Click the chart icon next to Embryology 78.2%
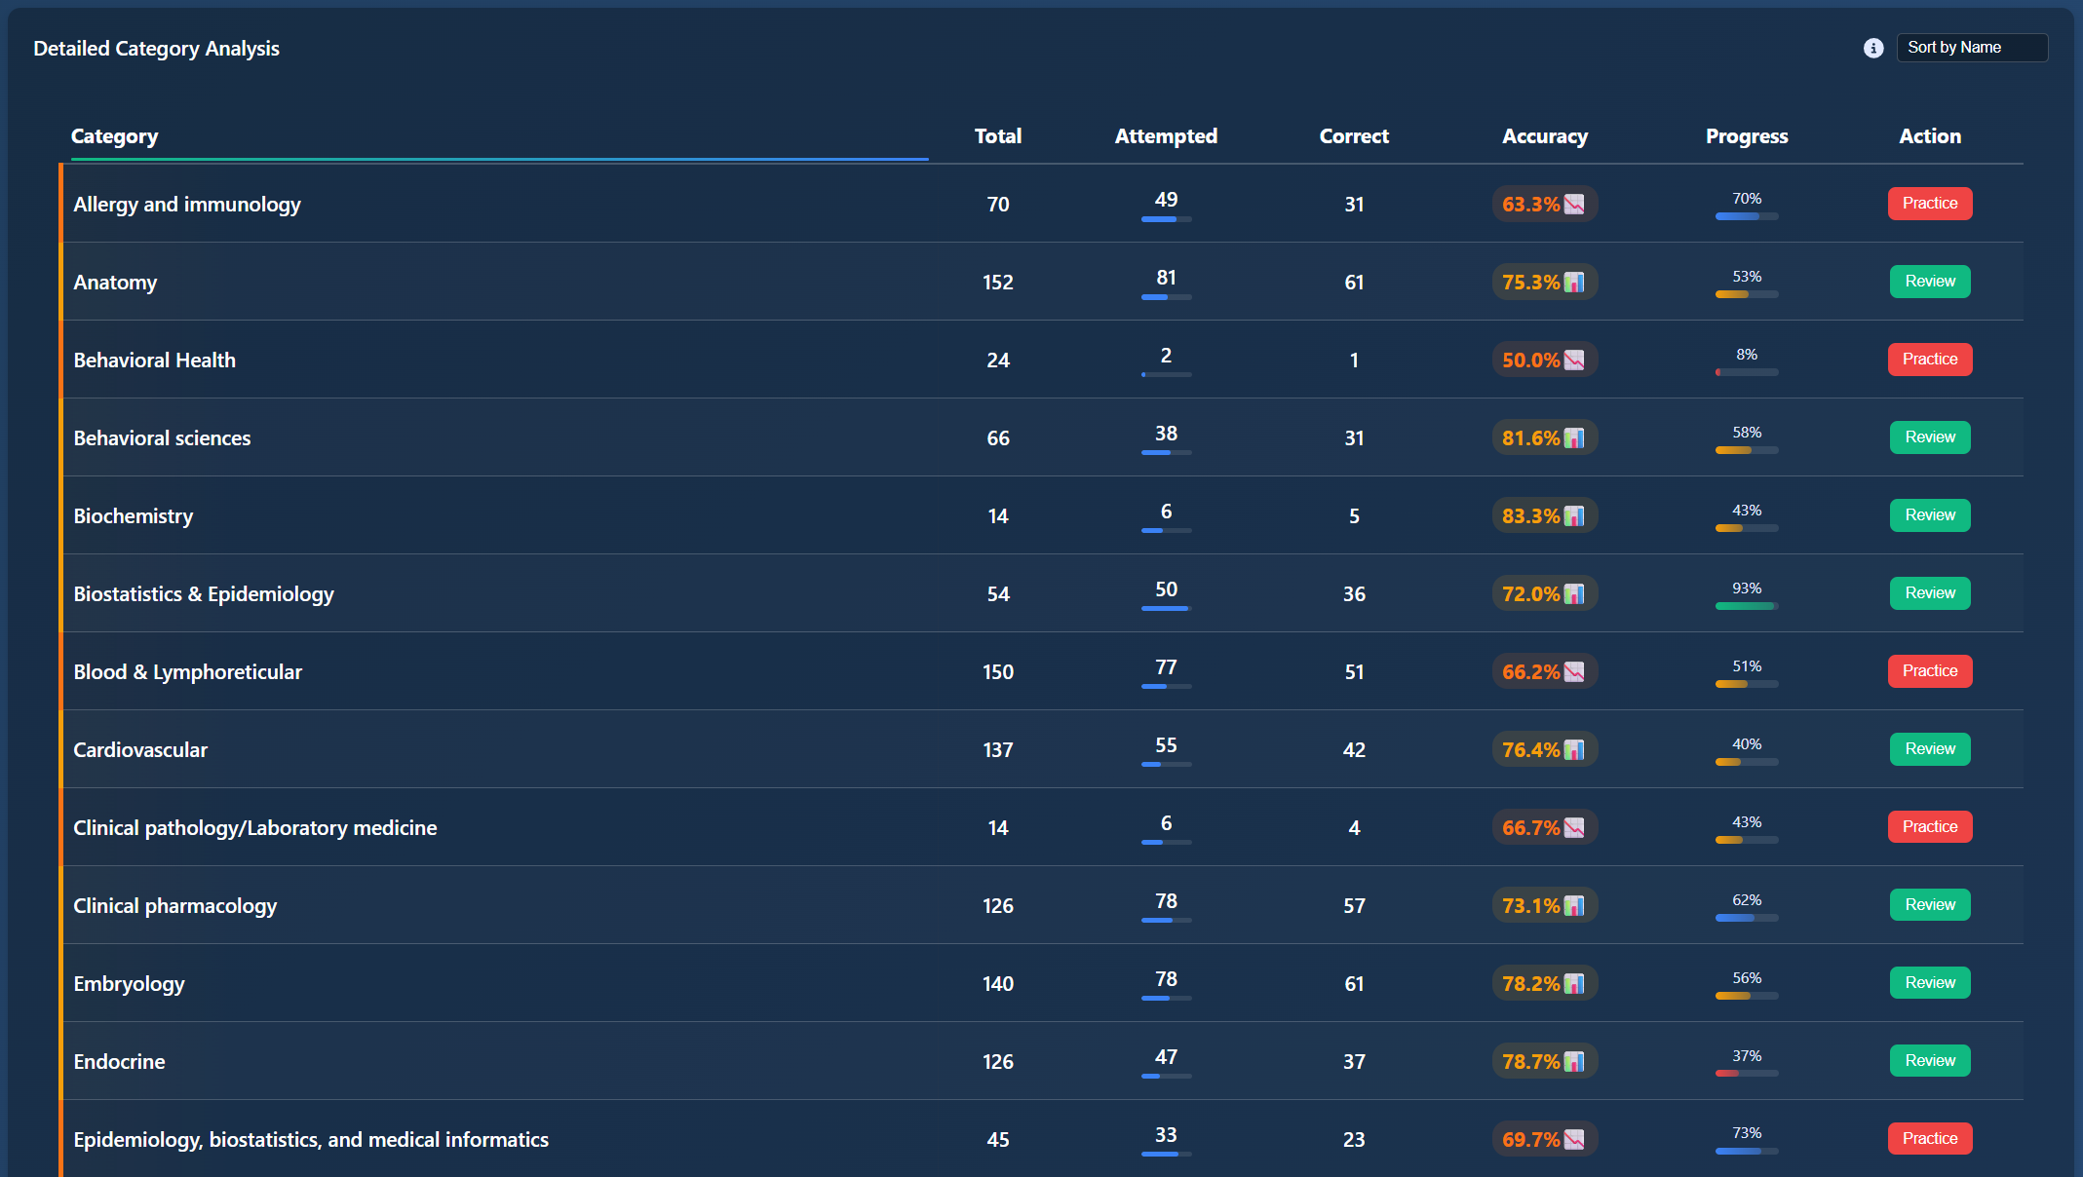The image size is (2083, 1177). (x=1574, y=983)
